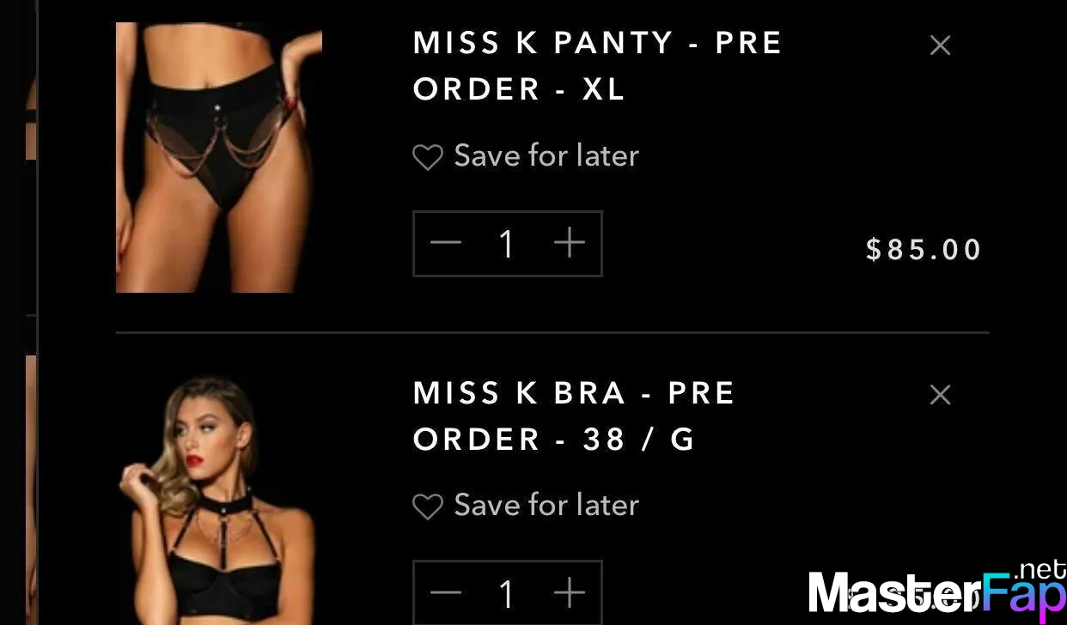This screenshot has height=625, width=1067.
Task: Click the $85.00 price of the panty
Action: pyautogui.click(x=924, y=250)
